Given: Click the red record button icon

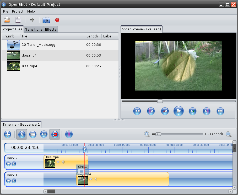Looking at the screenshot, I should click(x=57, y=20).
